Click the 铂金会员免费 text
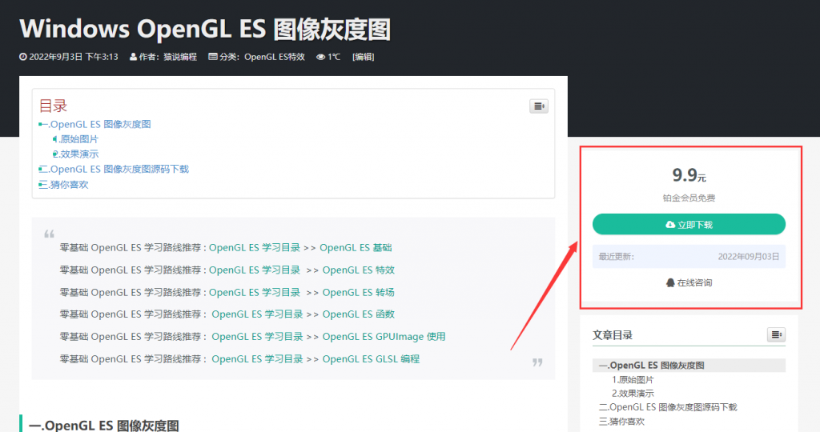The width and height of the screenshot is (820, 432). point(689,198)
